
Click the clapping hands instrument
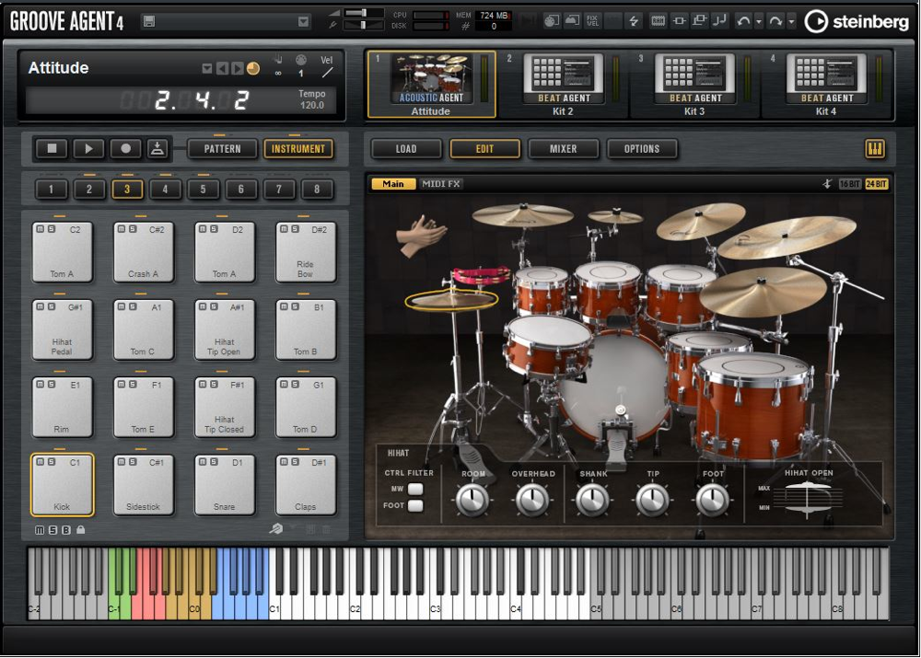(420, 234)
